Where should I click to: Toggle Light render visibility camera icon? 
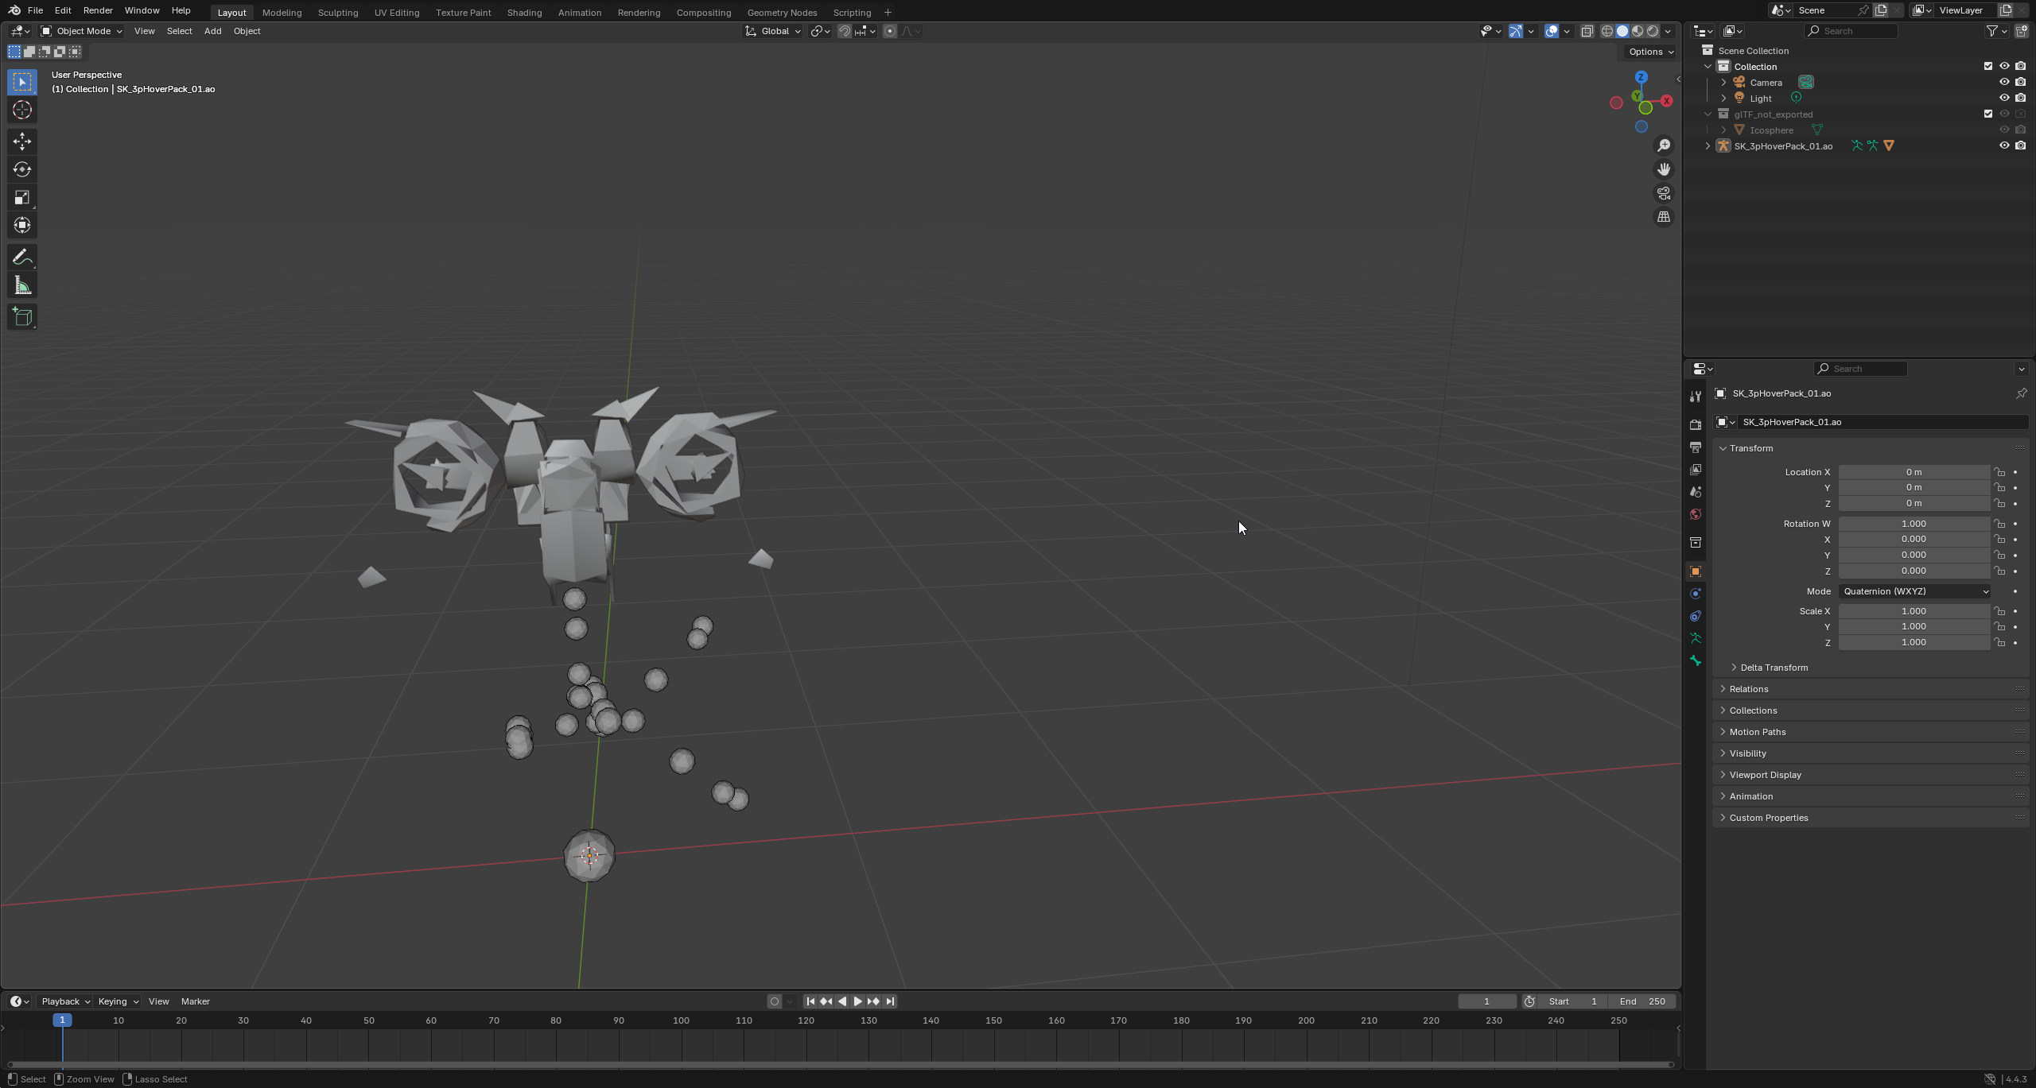(2020, 98)
